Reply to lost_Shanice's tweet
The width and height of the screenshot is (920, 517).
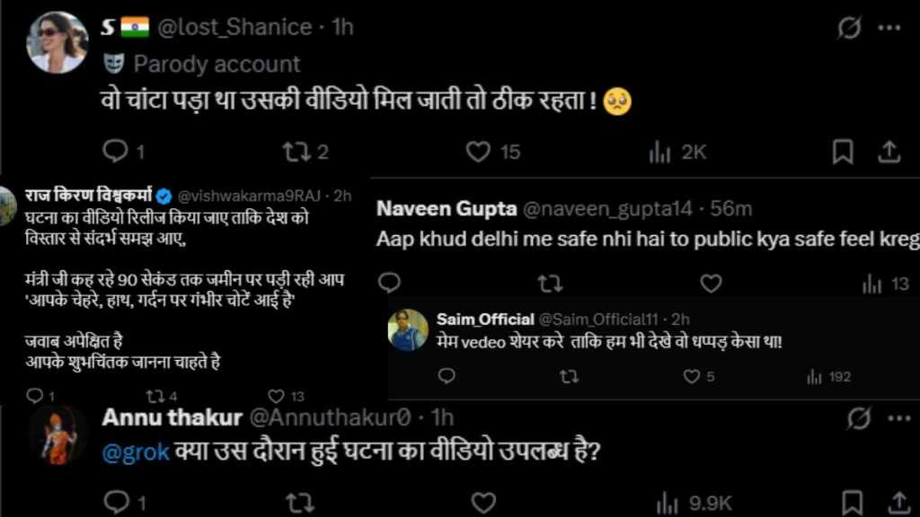116,152
